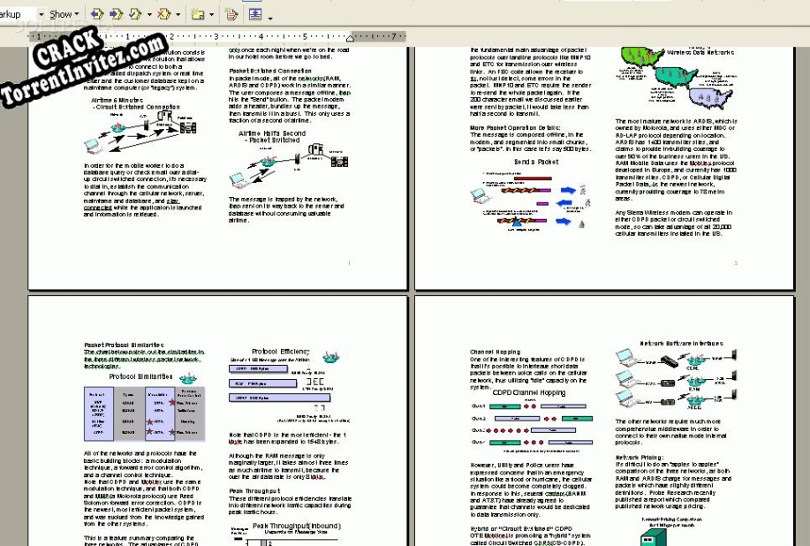Click the 'Network Software Interfaces' diagram title
Image resolution: width=810 pixels, height=546 pixels.
click(681, 344)
